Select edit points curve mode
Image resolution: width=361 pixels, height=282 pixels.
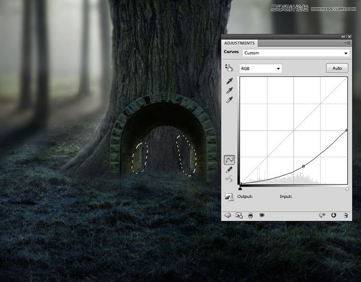229,159
